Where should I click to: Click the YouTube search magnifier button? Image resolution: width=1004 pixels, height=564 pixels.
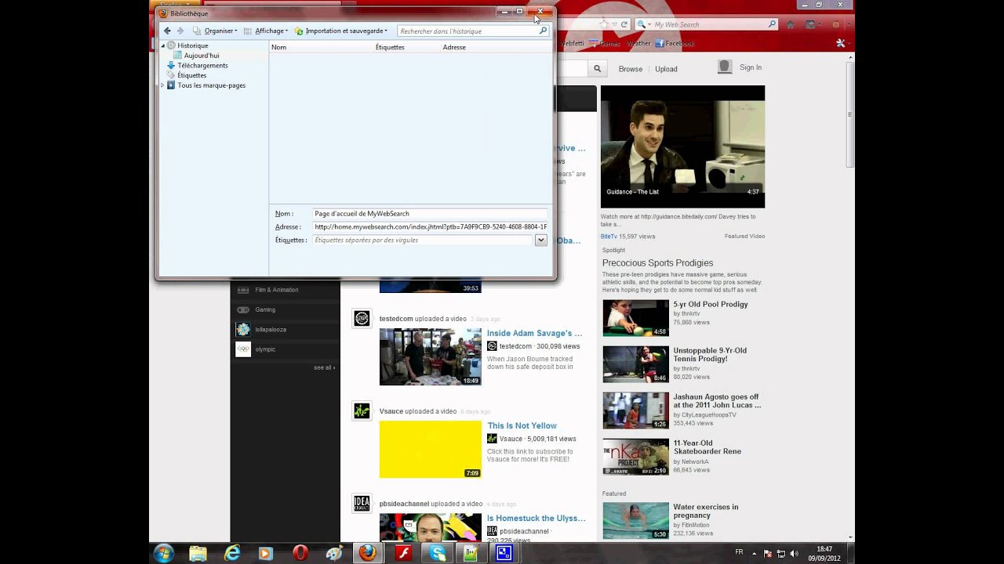tap(597, 69)
